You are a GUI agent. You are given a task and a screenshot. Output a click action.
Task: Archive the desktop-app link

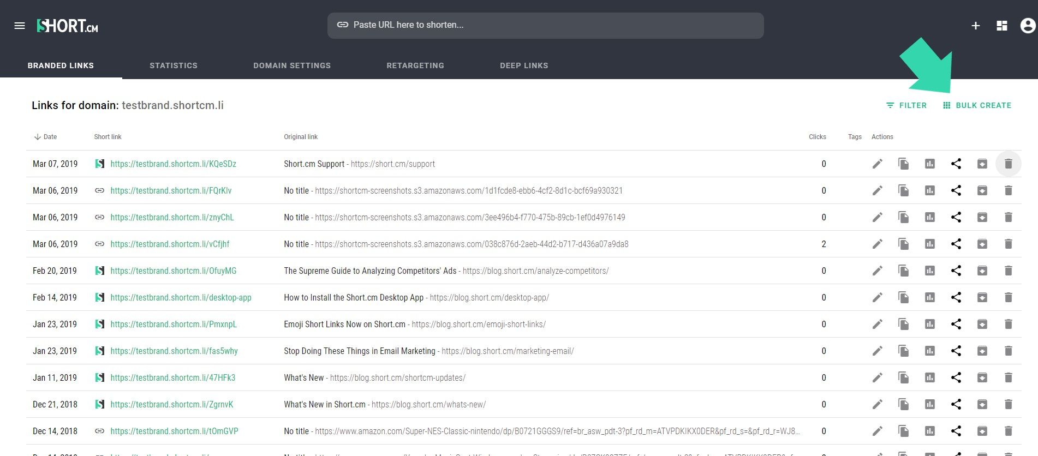coord(982,297)
